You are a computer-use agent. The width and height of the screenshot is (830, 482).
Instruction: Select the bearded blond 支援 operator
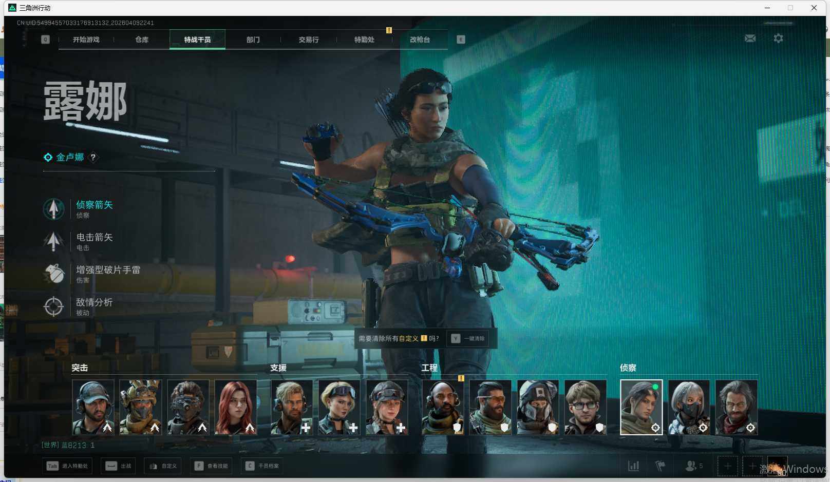(292, 408)
